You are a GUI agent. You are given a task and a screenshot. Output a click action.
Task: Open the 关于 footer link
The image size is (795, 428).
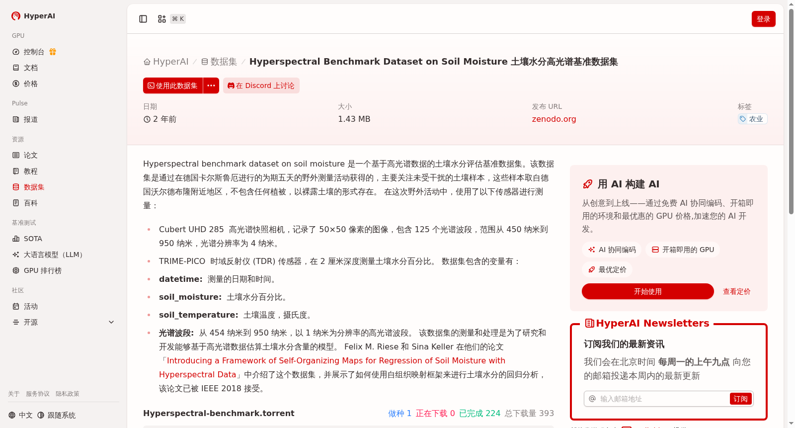pyautogui.click(x=14, y=394)
